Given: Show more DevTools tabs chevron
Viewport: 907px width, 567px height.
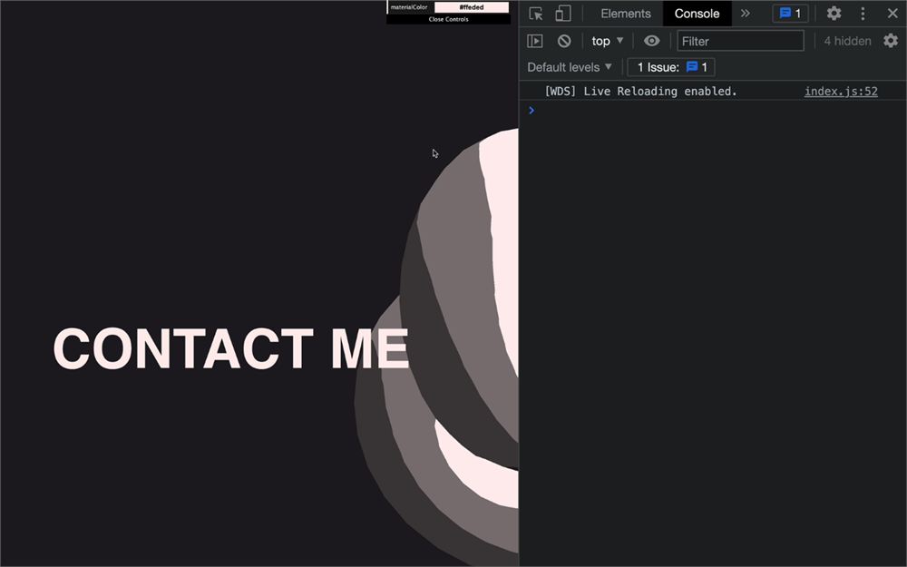Looking at the screenshot, I should tap(745, 14).
